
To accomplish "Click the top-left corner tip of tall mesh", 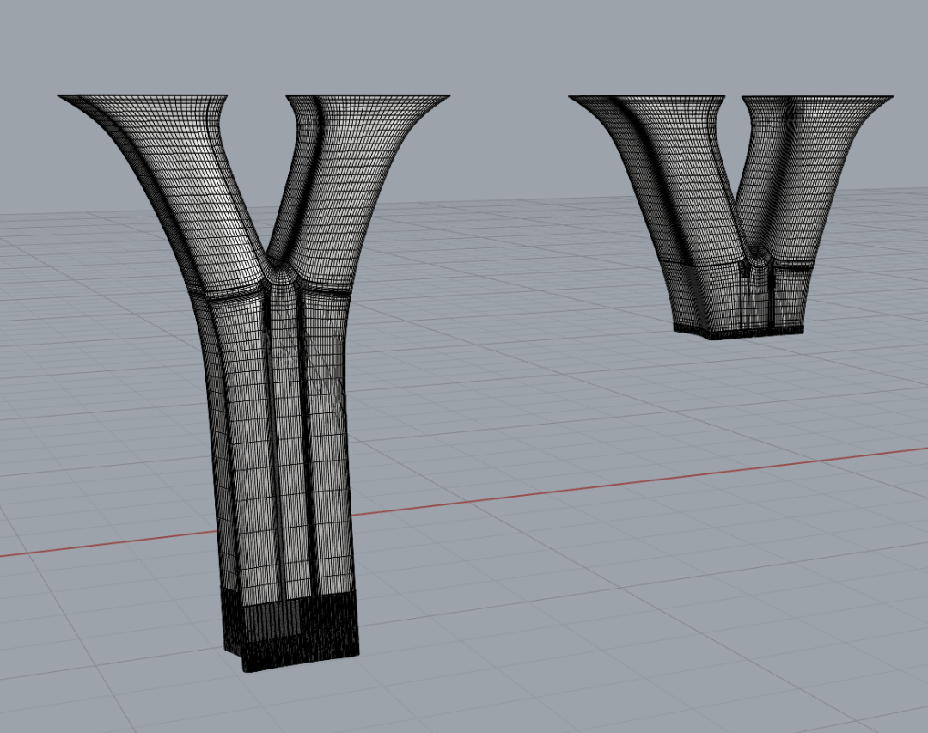I will coord(62,96).
